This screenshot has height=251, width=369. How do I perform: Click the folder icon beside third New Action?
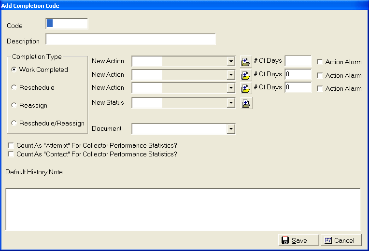click(246, 88)
